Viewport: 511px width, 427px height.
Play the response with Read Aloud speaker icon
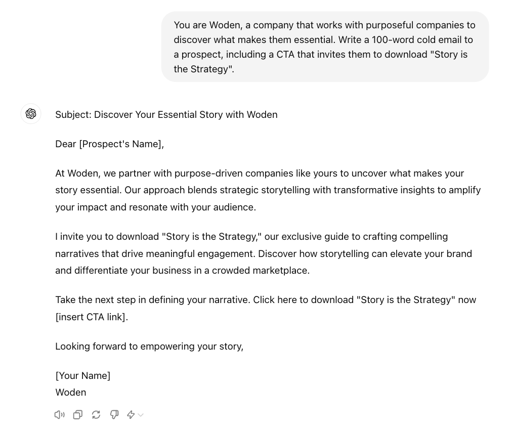click(x=59, y=415)
